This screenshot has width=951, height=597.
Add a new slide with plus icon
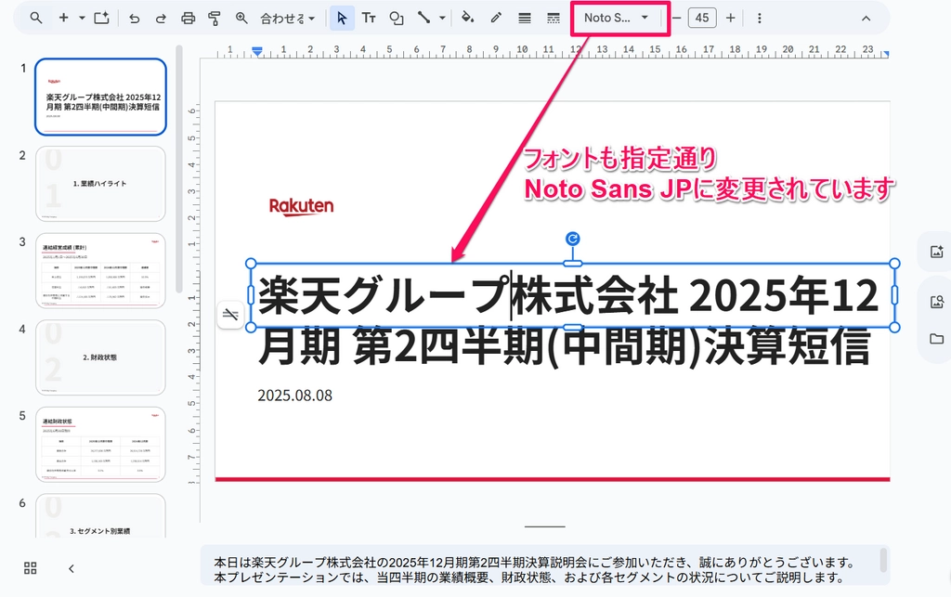[63, 19]
